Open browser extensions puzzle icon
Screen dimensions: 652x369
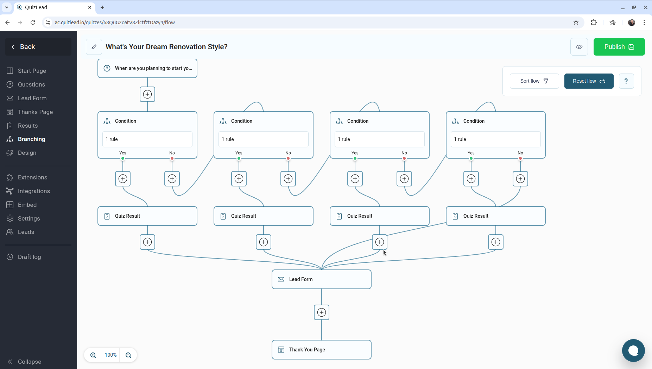click(594, 23)
